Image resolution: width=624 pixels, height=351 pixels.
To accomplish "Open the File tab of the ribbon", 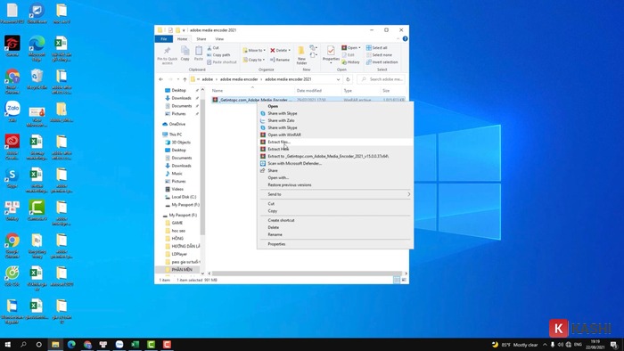I will (163, 39).
